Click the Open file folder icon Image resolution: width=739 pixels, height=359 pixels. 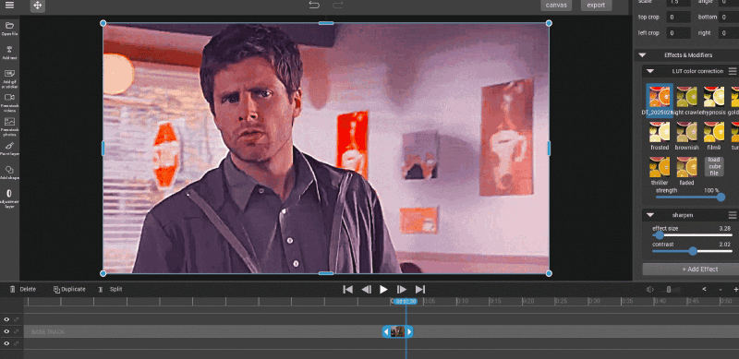(9, 26)
